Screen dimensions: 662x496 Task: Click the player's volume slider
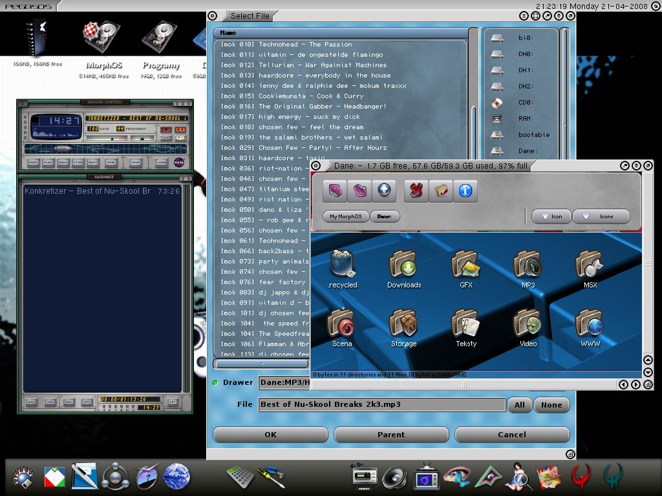[x=107, y=138]
